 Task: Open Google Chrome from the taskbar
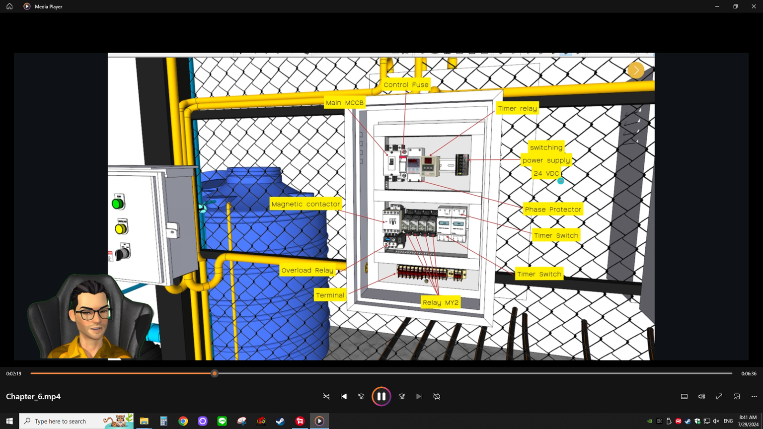[183, 421]
